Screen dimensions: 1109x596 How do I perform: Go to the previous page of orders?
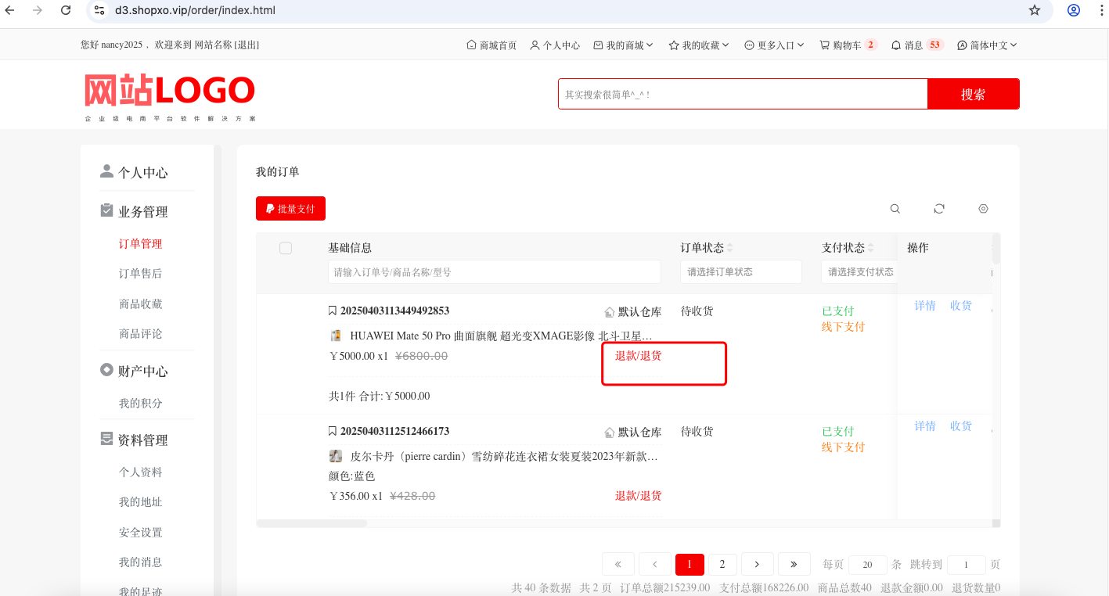655,564
